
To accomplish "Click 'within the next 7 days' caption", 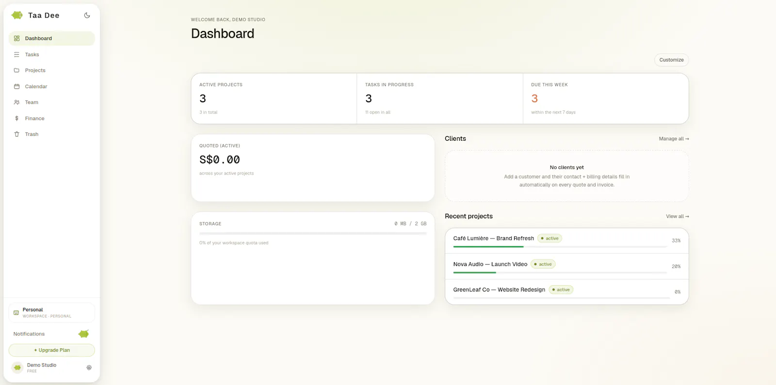I will click(x=553, y=112).
